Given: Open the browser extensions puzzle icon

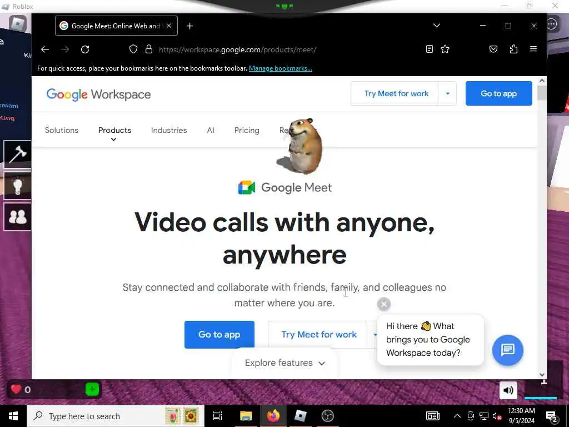Looking at the screenshot, I should pos(513,49).
